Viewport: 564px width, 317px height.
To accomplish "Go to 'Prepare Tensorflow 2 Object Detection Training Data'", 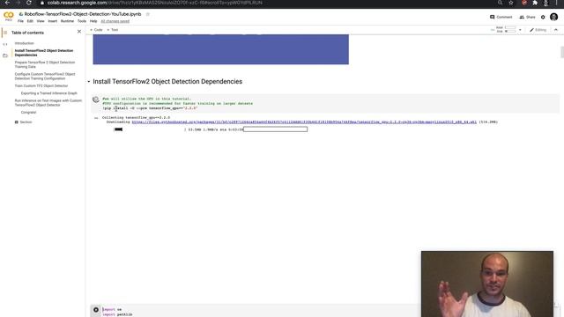I will pos(45,64).
